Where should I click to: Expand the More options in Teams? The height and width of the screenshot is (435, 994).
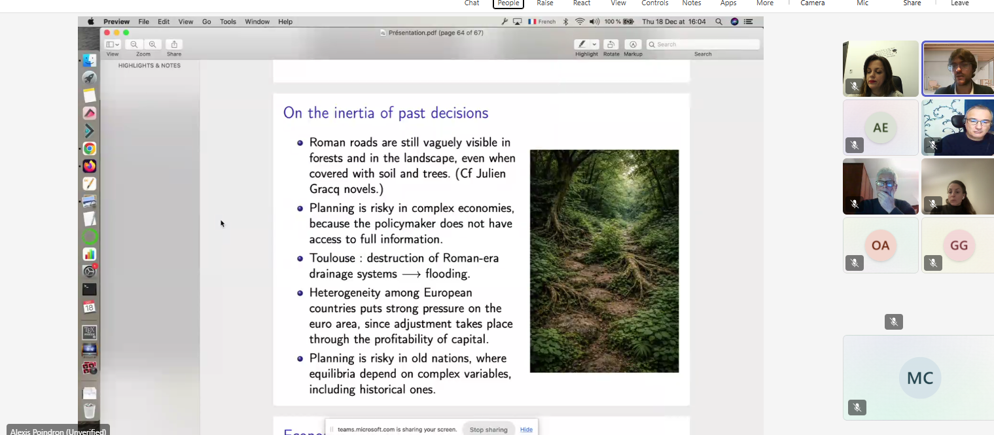tap(764, 3)
